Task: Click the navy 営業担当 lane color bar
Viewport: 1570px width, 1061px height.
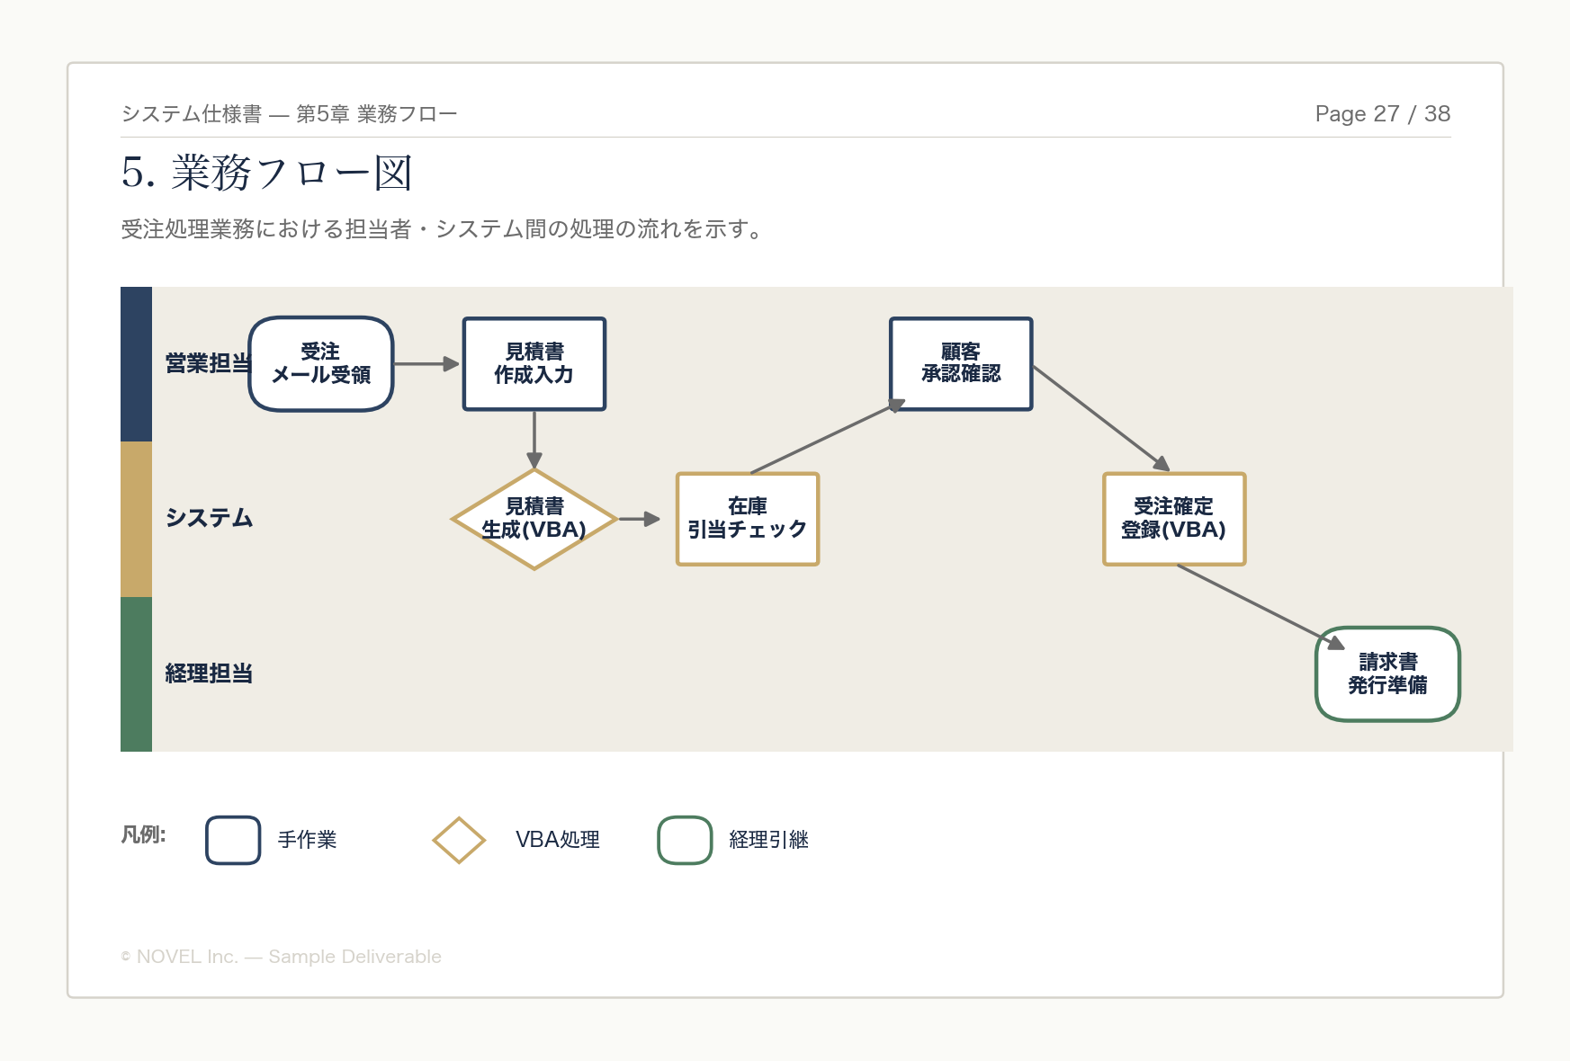Action: point(136,364)
